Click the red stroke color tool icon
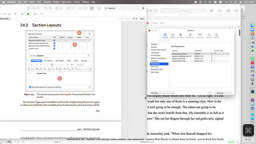 [x=35, y=14]
